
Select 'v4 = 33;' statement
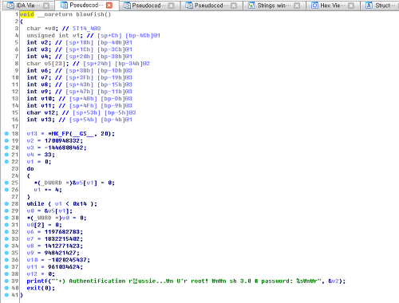click(41, 155)
